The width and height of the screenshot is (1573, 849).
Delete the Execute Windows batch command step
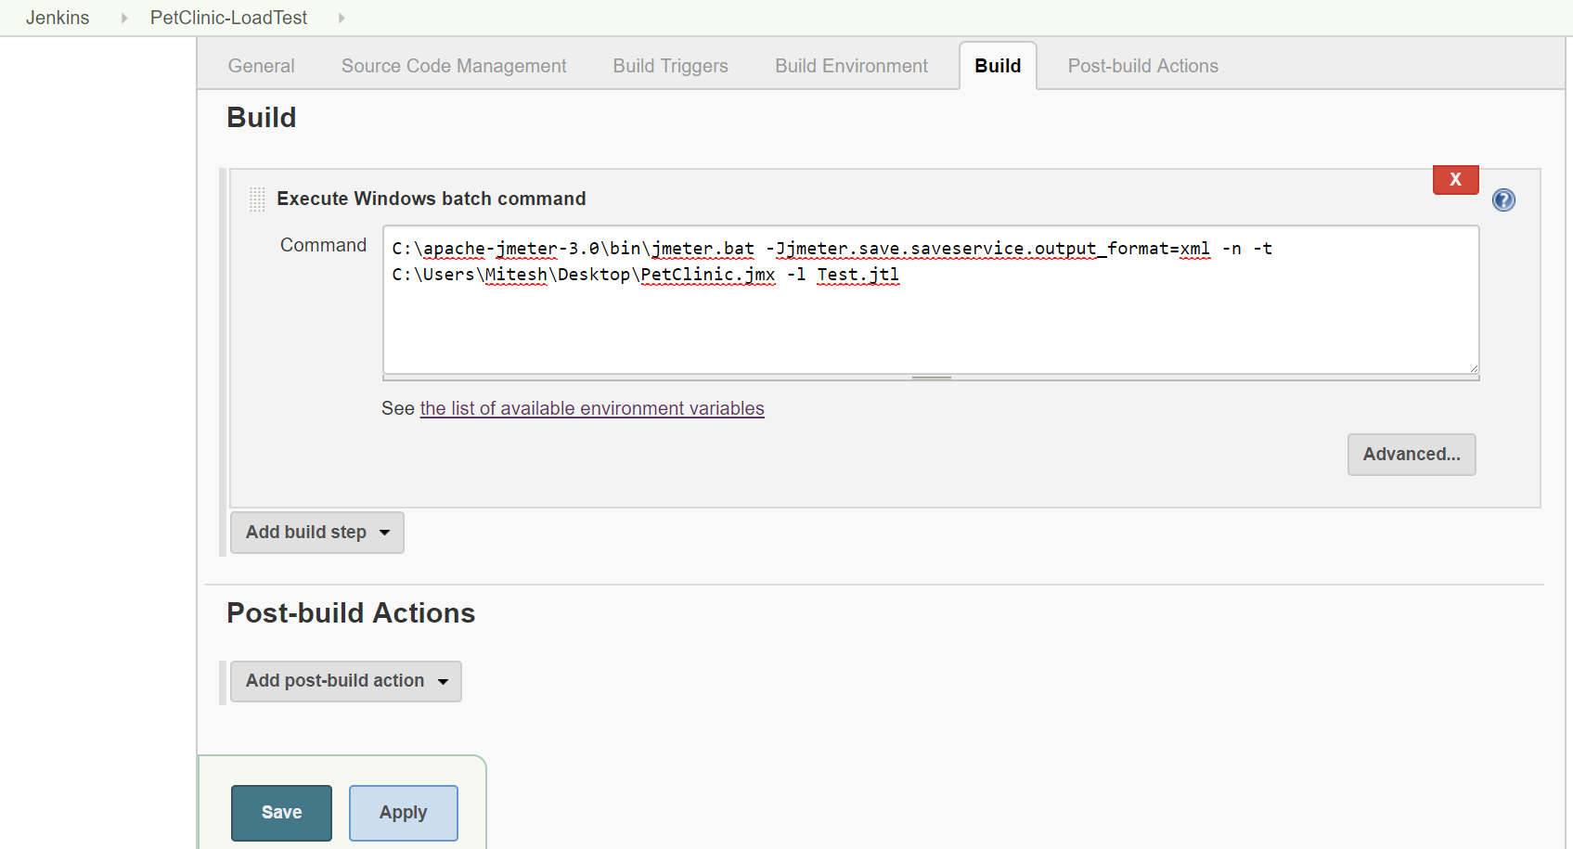click(1455, 179)
